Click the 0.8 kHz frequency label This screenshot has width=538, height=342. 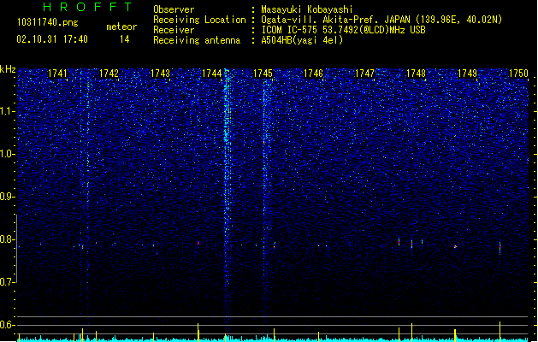[x=7, y=239]
